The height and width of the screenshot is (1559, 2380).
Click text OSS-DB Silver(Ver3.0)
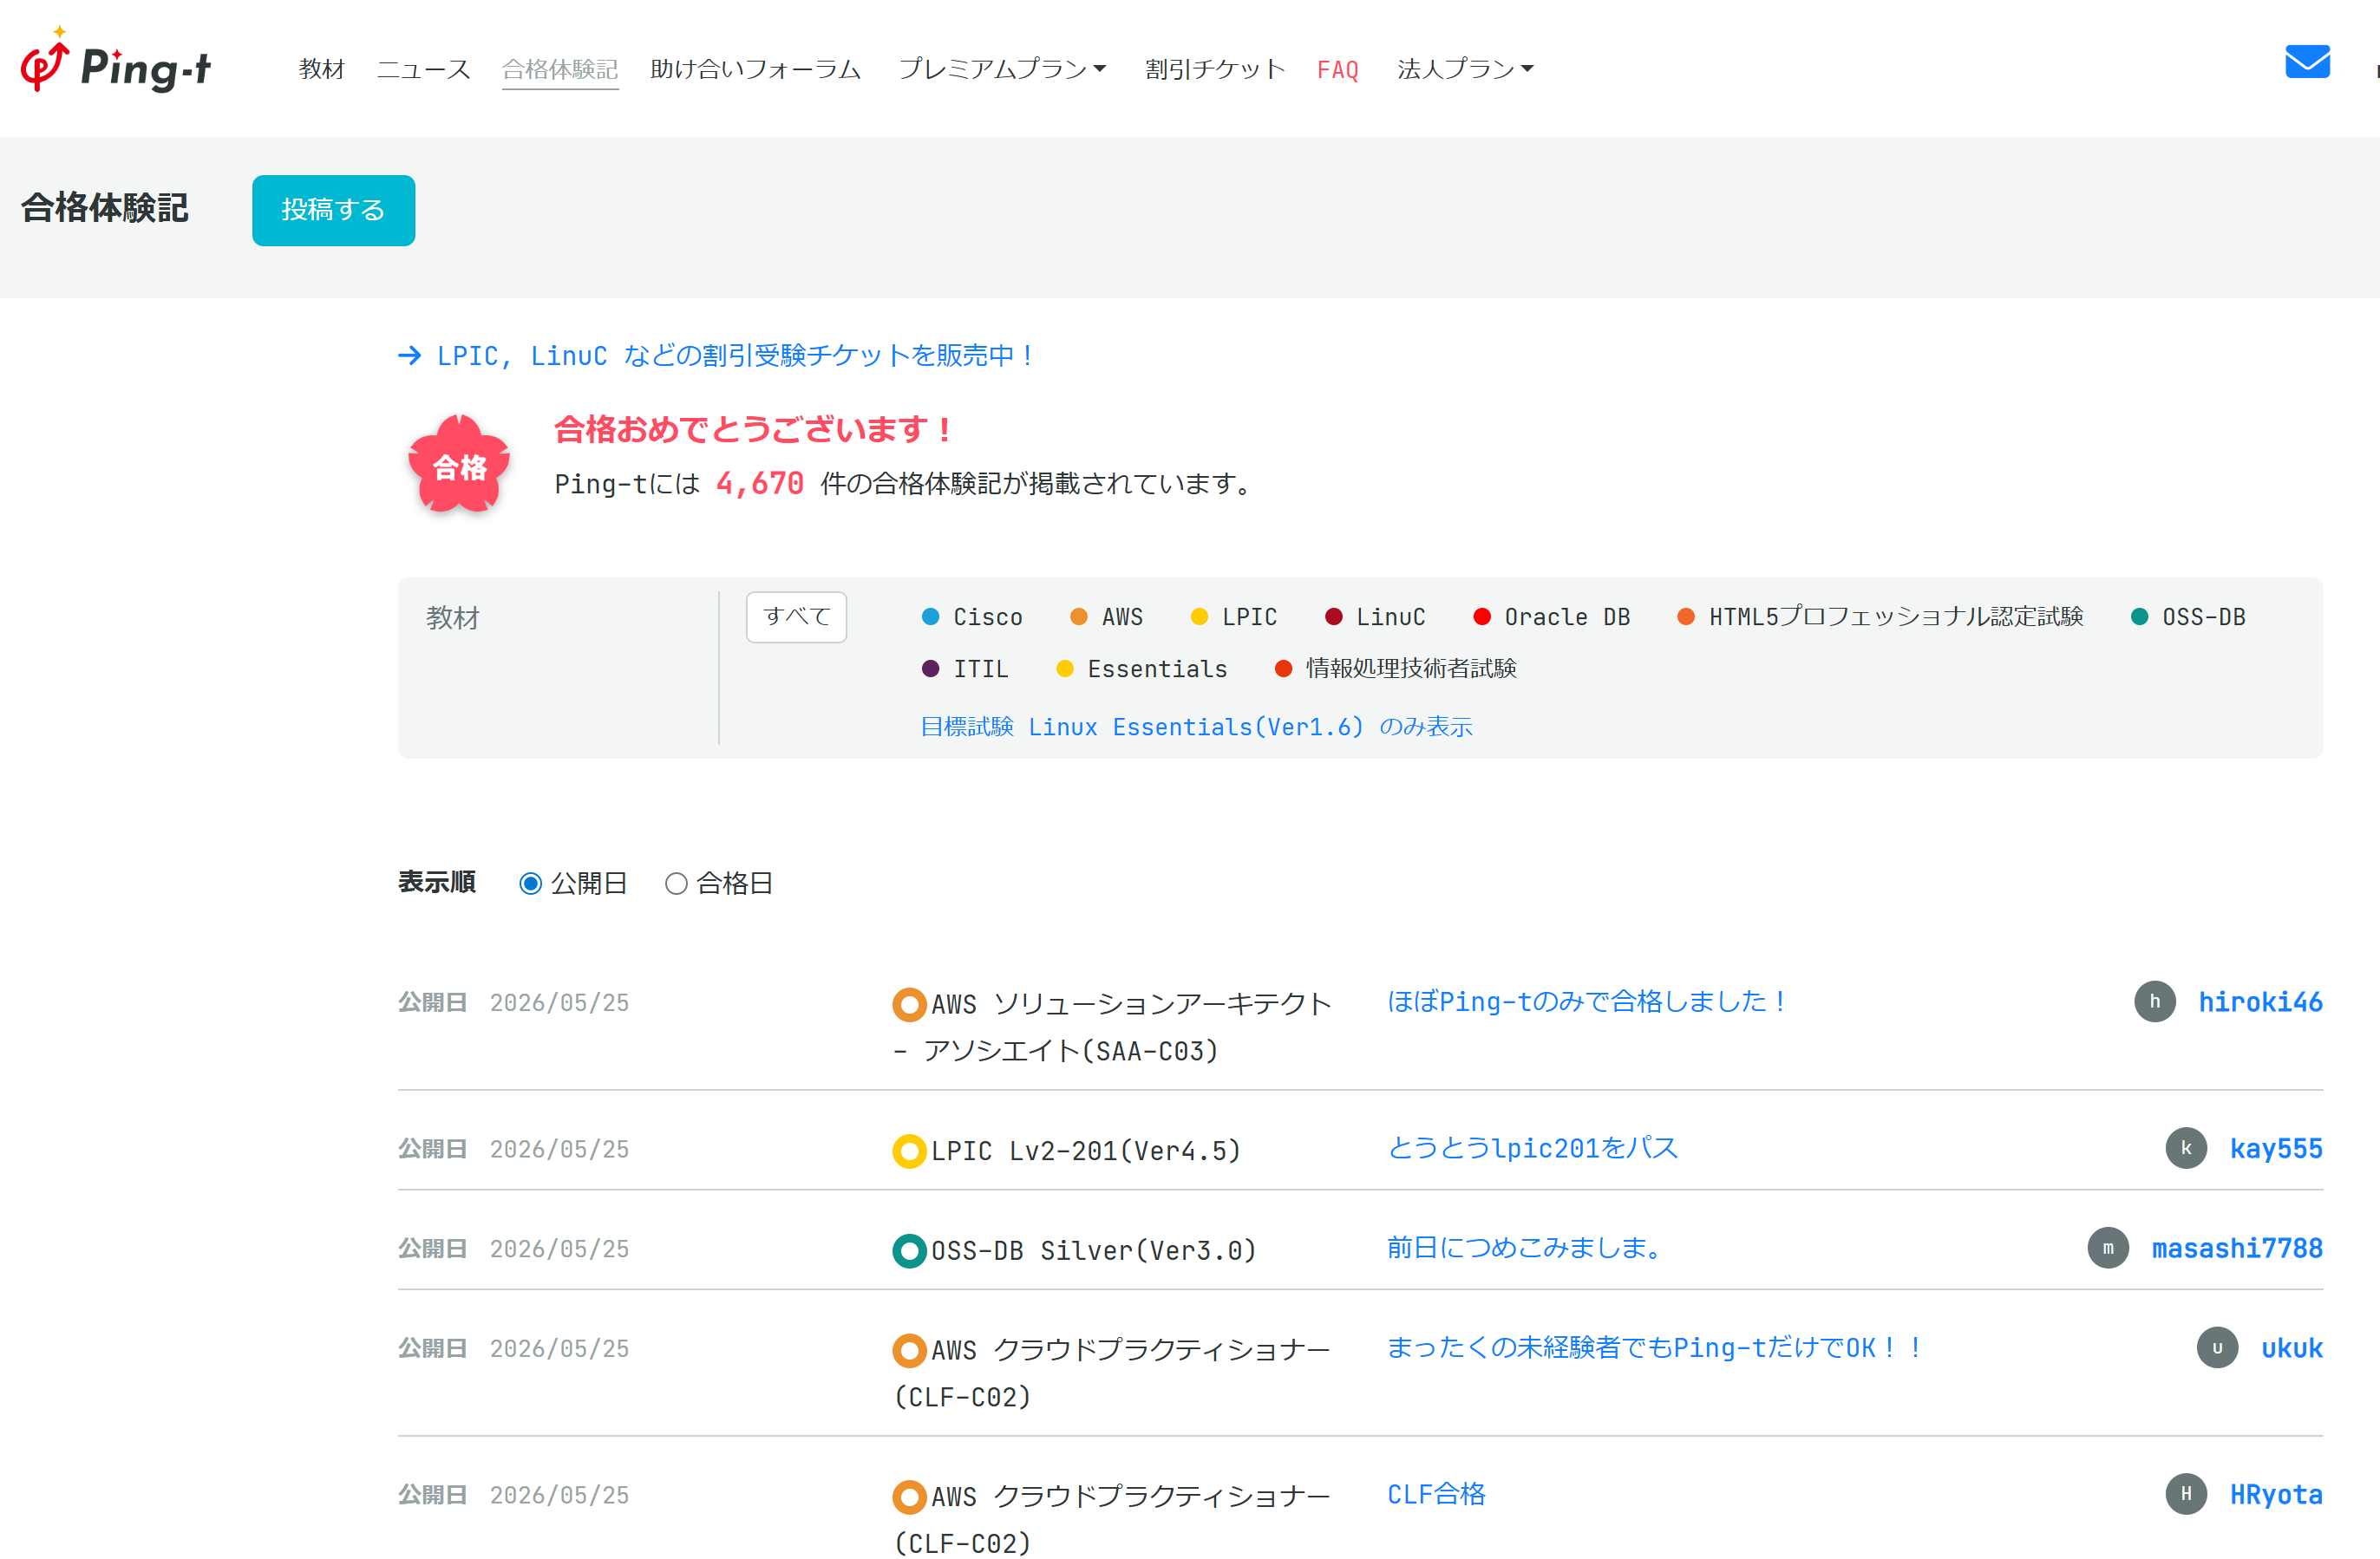pos(1094,1251)
